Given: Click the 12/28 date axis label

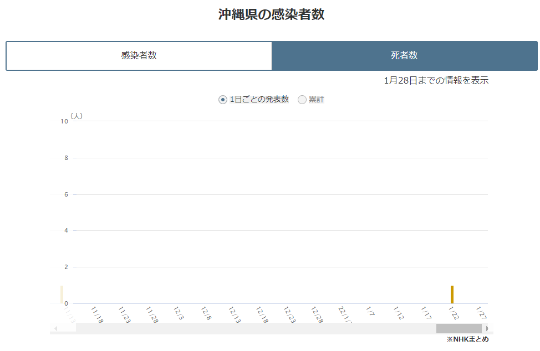Looking at the screenshot, I should coord(317,314).
